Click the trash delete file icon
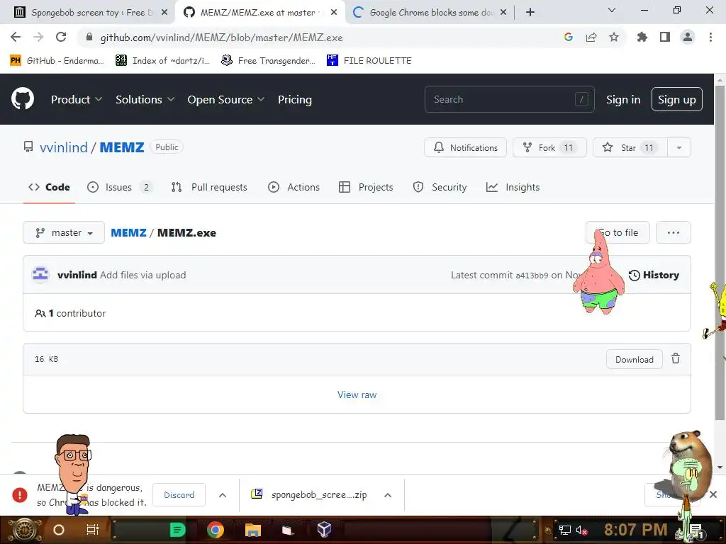726x544 pixels. (x=676, y=358)
